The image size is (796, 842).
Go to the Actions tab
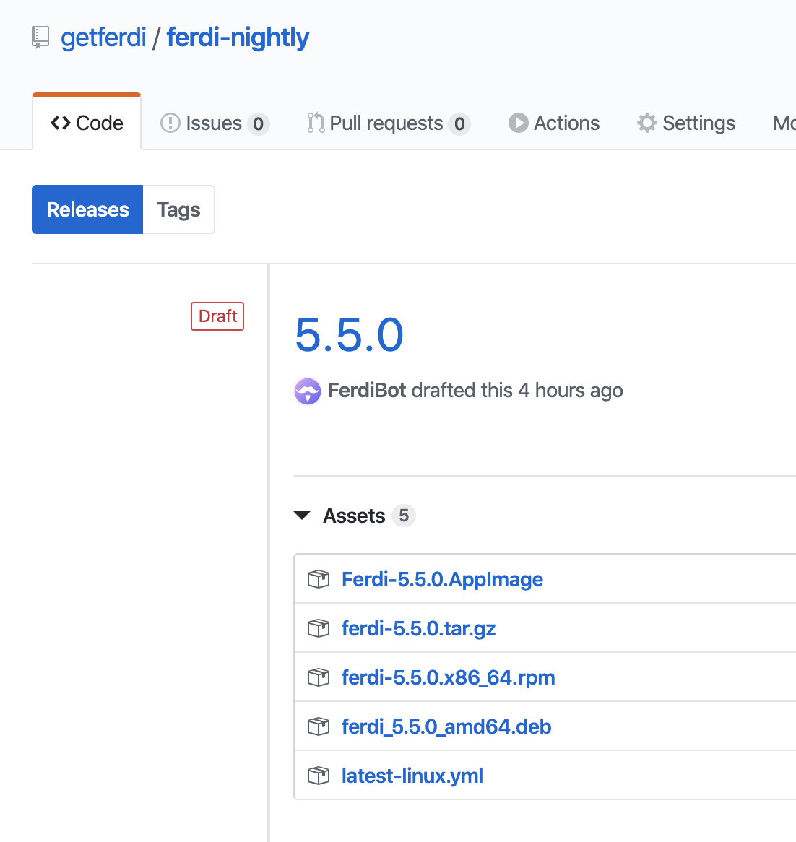pos(554,123)
